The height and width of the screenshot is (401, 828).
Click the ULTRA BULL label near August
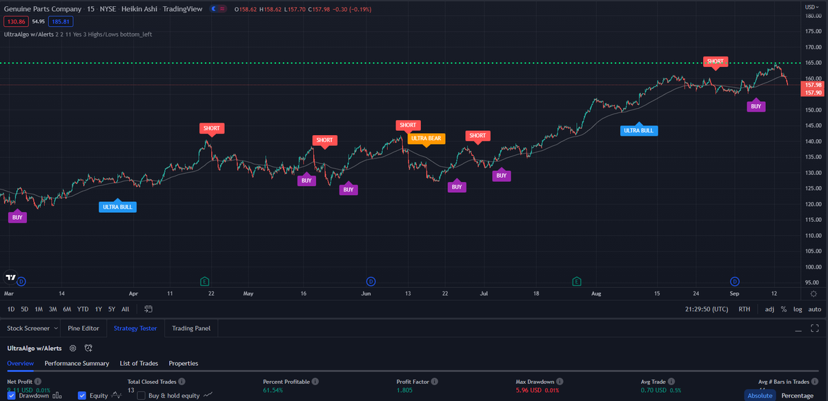pyautogui.click(x=639, y=130)
